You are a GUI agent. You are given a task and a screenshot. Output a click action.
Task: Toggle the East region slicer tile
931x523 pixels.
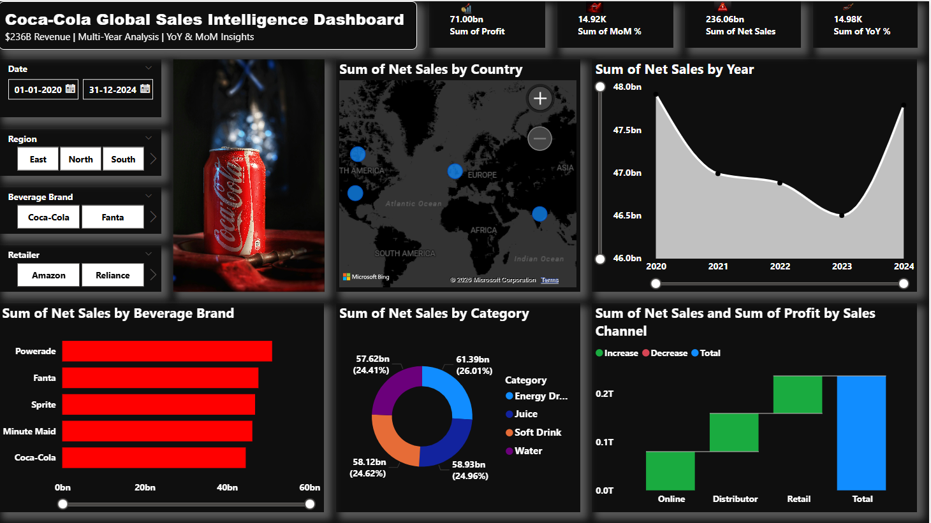click(38, 159)
